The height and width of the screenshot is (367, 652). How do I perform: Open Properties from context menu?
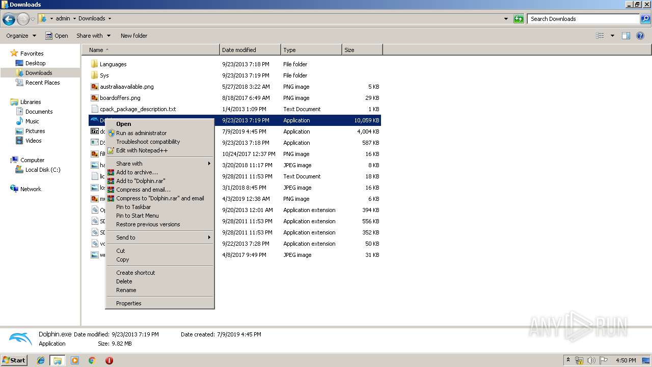click(x=159, y=303)
